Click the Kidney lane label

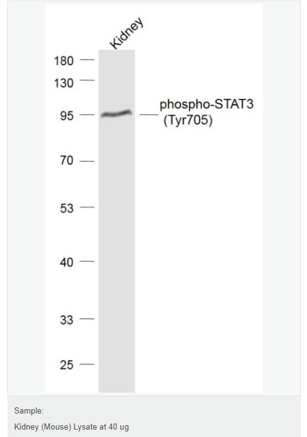(127, 33)
